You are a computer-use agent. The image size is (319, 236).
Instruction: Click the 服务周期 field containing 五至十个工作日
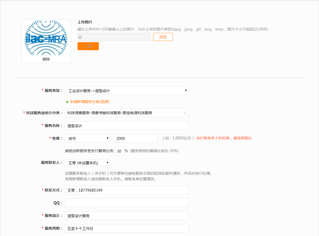coord(127,228)
